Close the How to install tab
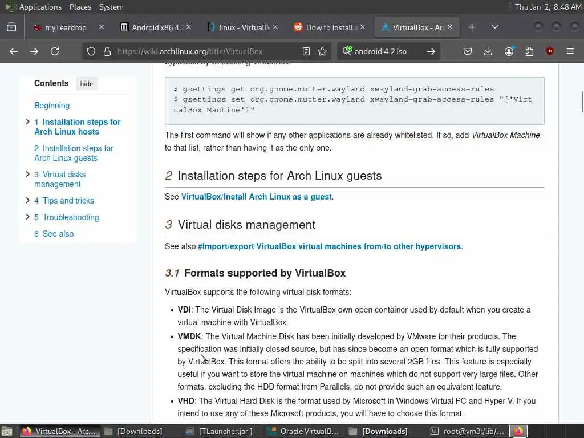The height and width of the screenshot is (438, 584). click(x=363, y=27)
